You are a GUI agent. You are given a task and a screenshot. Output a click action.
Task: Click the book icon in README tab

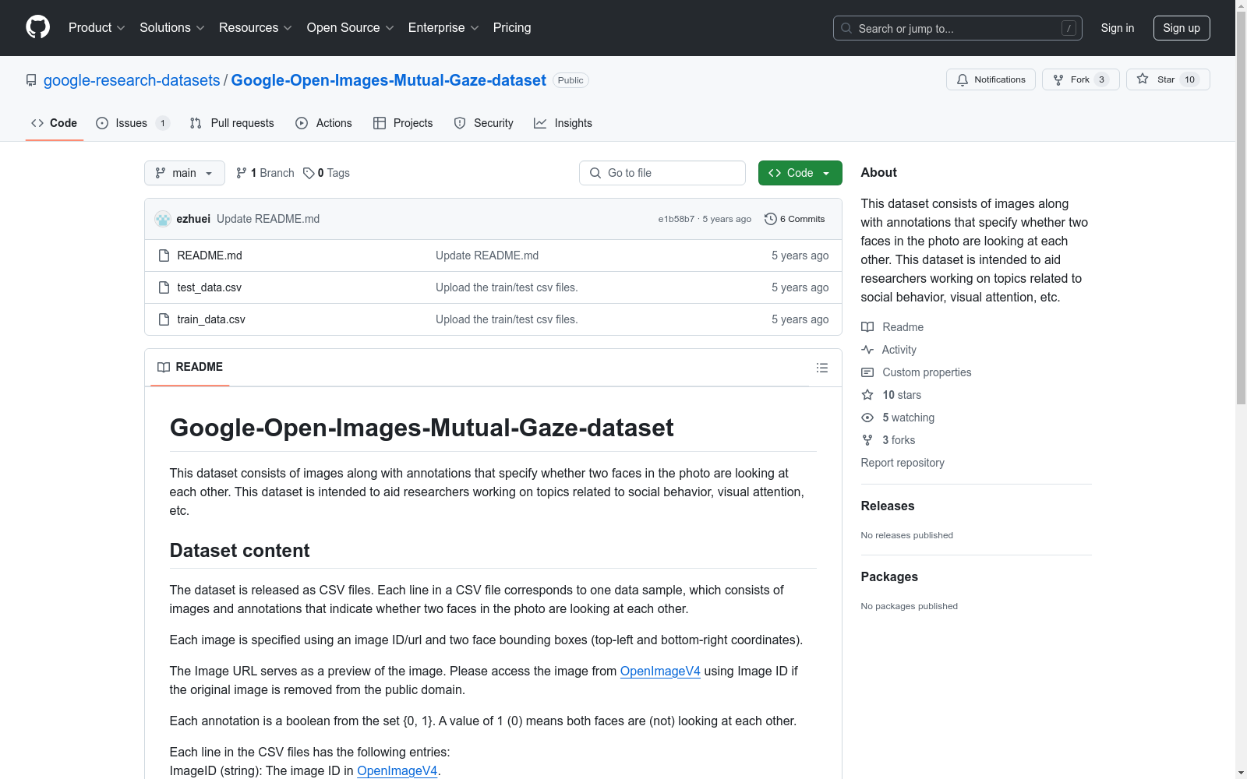[164, 367]
